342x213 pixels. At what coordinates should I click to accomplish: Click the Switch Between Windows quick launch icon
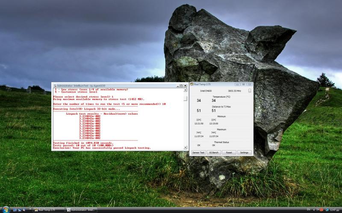coord(20,210)
